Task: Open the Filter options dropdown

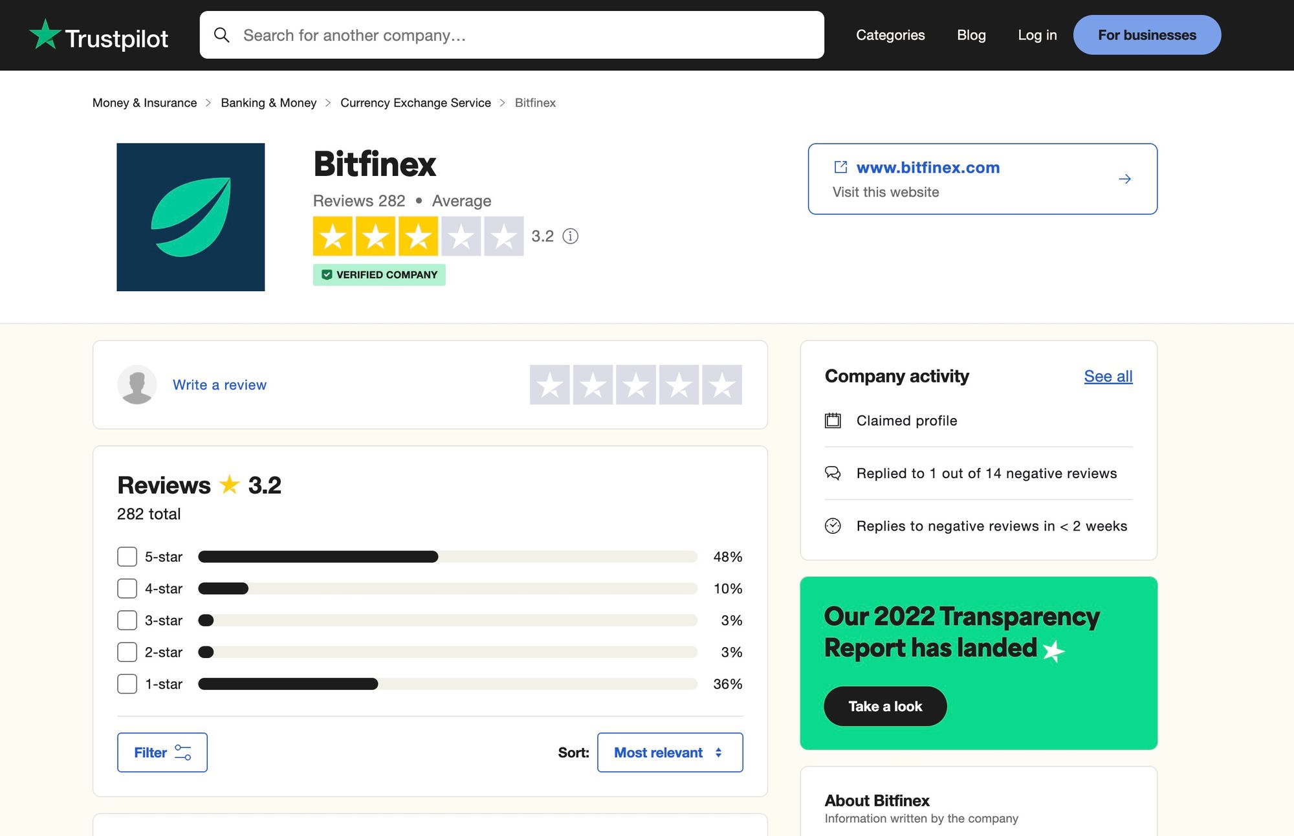Action: [x=161, y=752]
